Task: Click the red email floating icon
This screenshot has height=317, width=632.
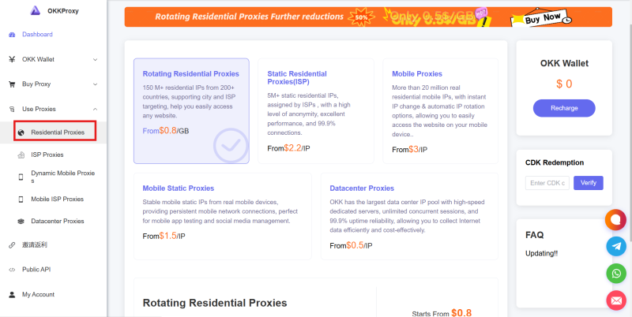Action: (x=616, y=300)
